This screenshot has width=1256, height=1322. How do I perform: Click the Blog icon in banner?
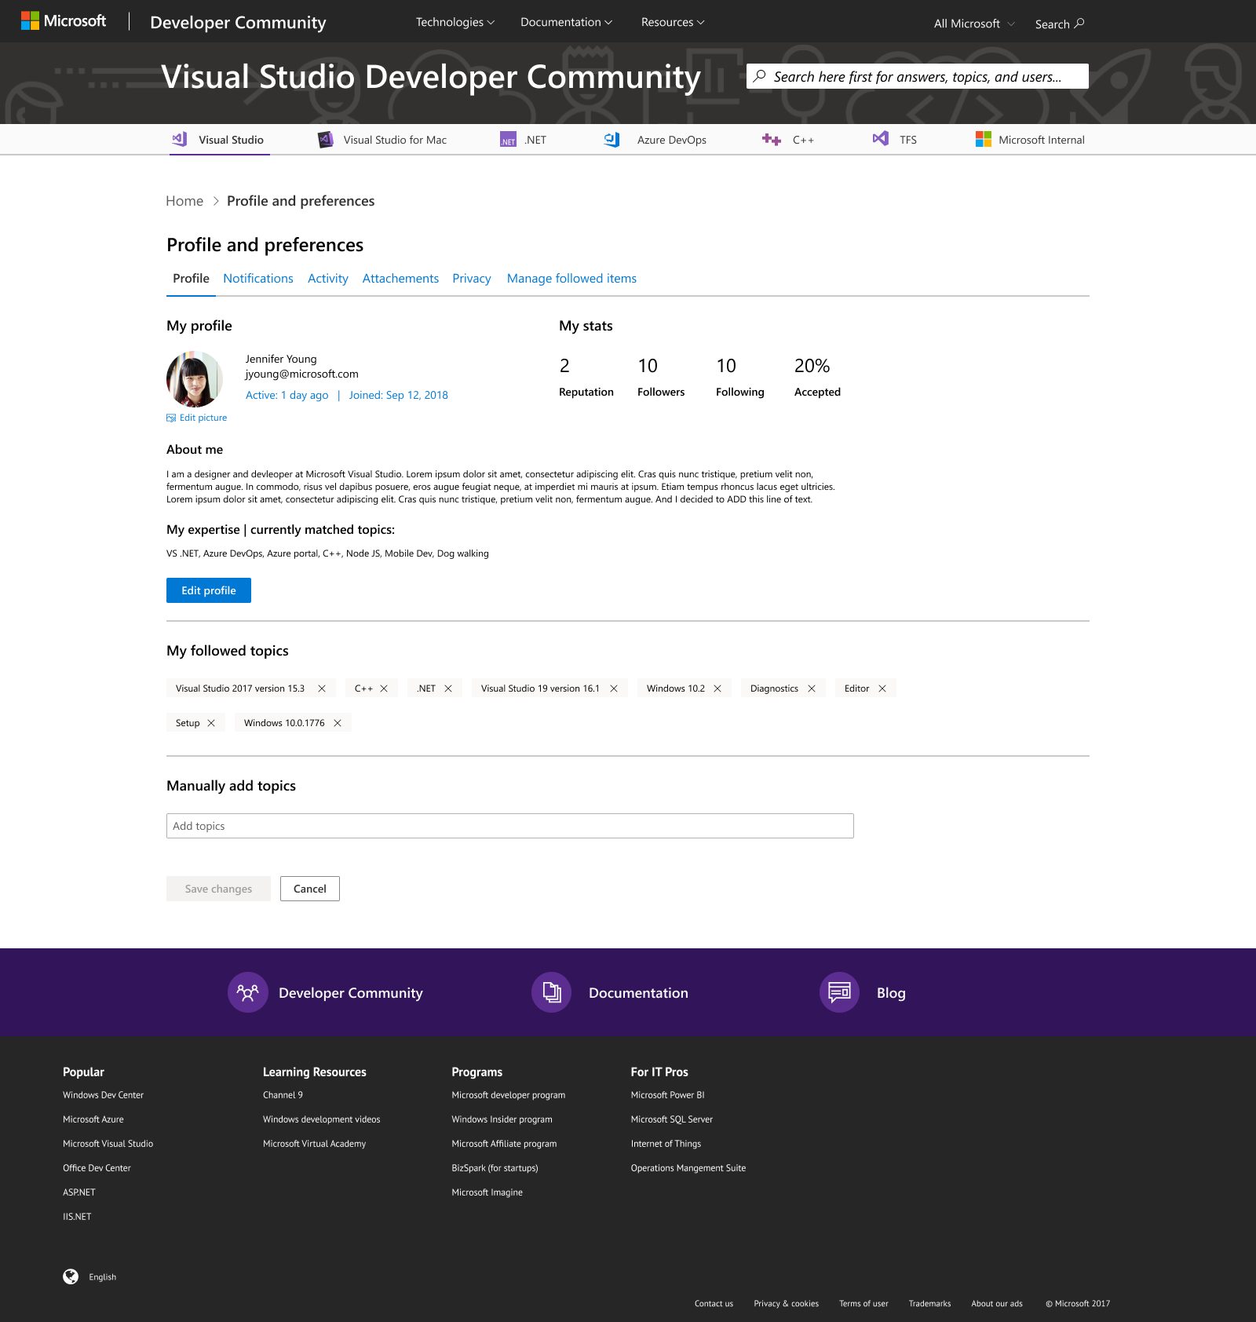tap(840, 992)
